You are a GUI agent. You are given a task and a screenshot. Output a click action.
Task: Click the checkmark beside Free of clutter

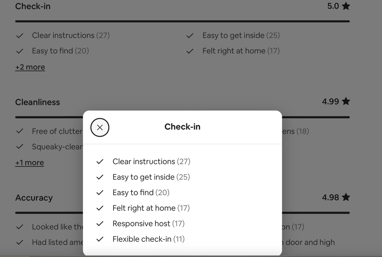click(x=20, y=131)
